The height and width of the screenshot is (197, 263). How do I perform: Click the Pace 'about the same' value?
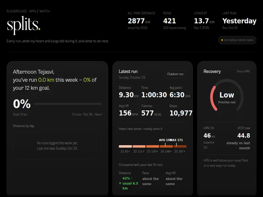151,181
